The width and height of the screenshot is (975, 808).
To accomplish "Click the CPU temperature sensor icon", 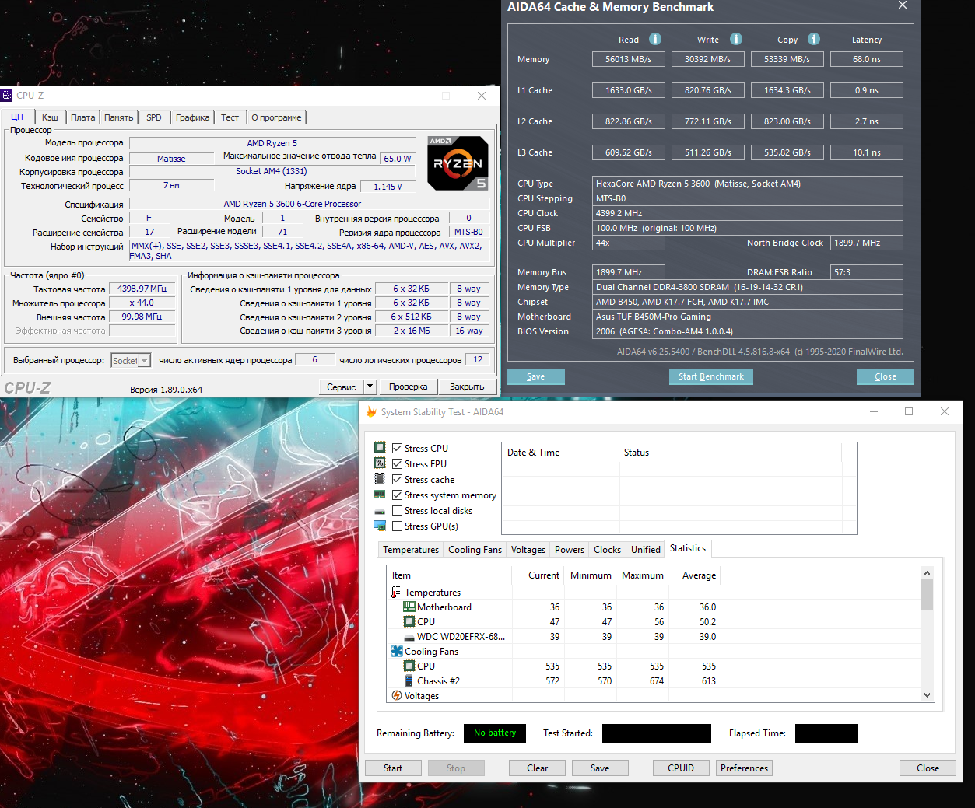I will 409,621.
